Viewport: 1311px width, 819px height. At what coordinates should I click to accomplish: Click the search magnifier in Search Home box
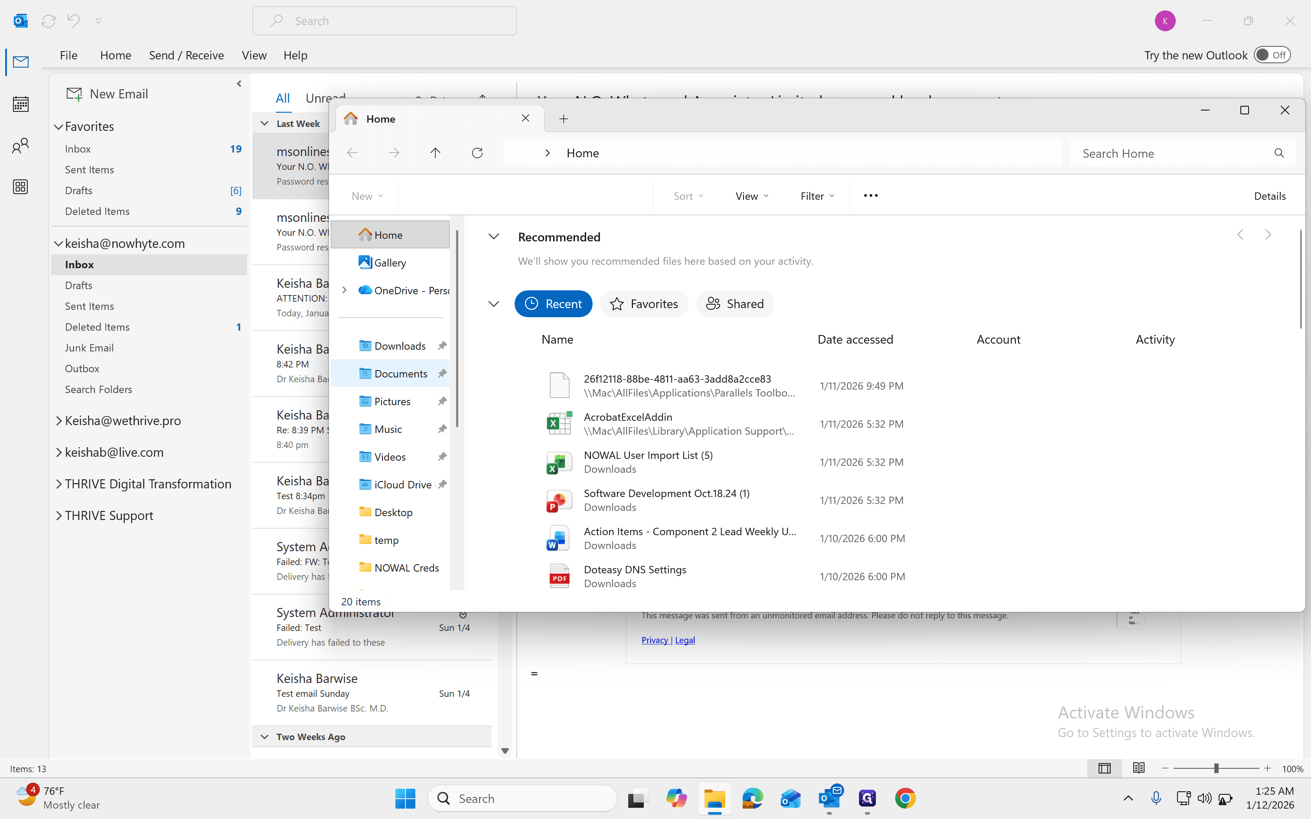click(1279, 153)
